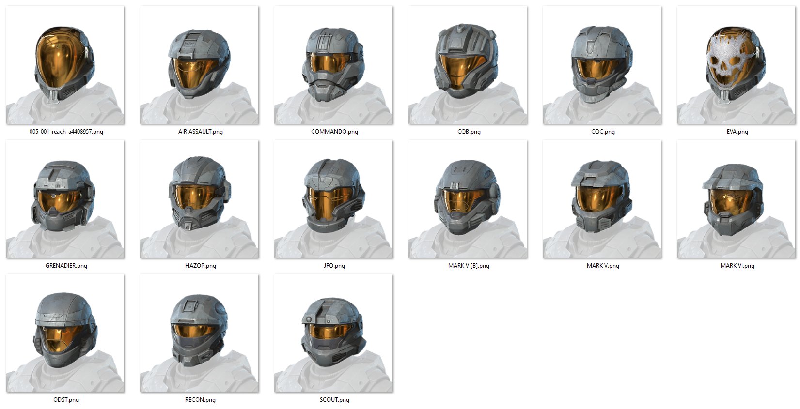
Task: Select the AIR ASSAULT helmet thumbnail
Action: point(199,65)
